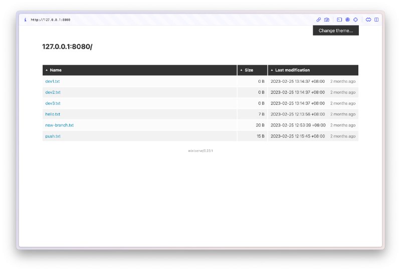
Task: Toggle the split panel layout icon
Action: point(376,20)
